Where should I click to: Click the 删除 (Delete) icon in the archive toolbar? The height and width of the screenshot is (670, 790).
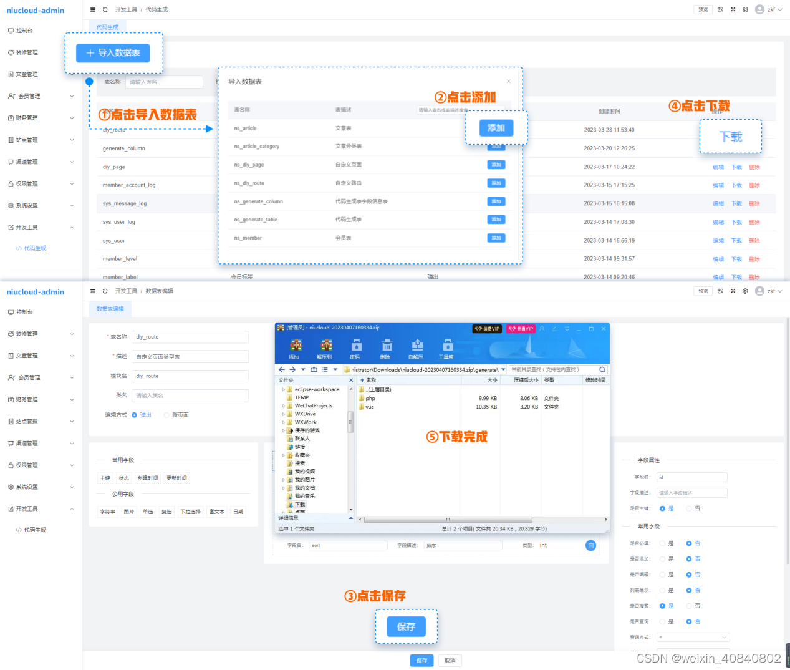point(387,348)
